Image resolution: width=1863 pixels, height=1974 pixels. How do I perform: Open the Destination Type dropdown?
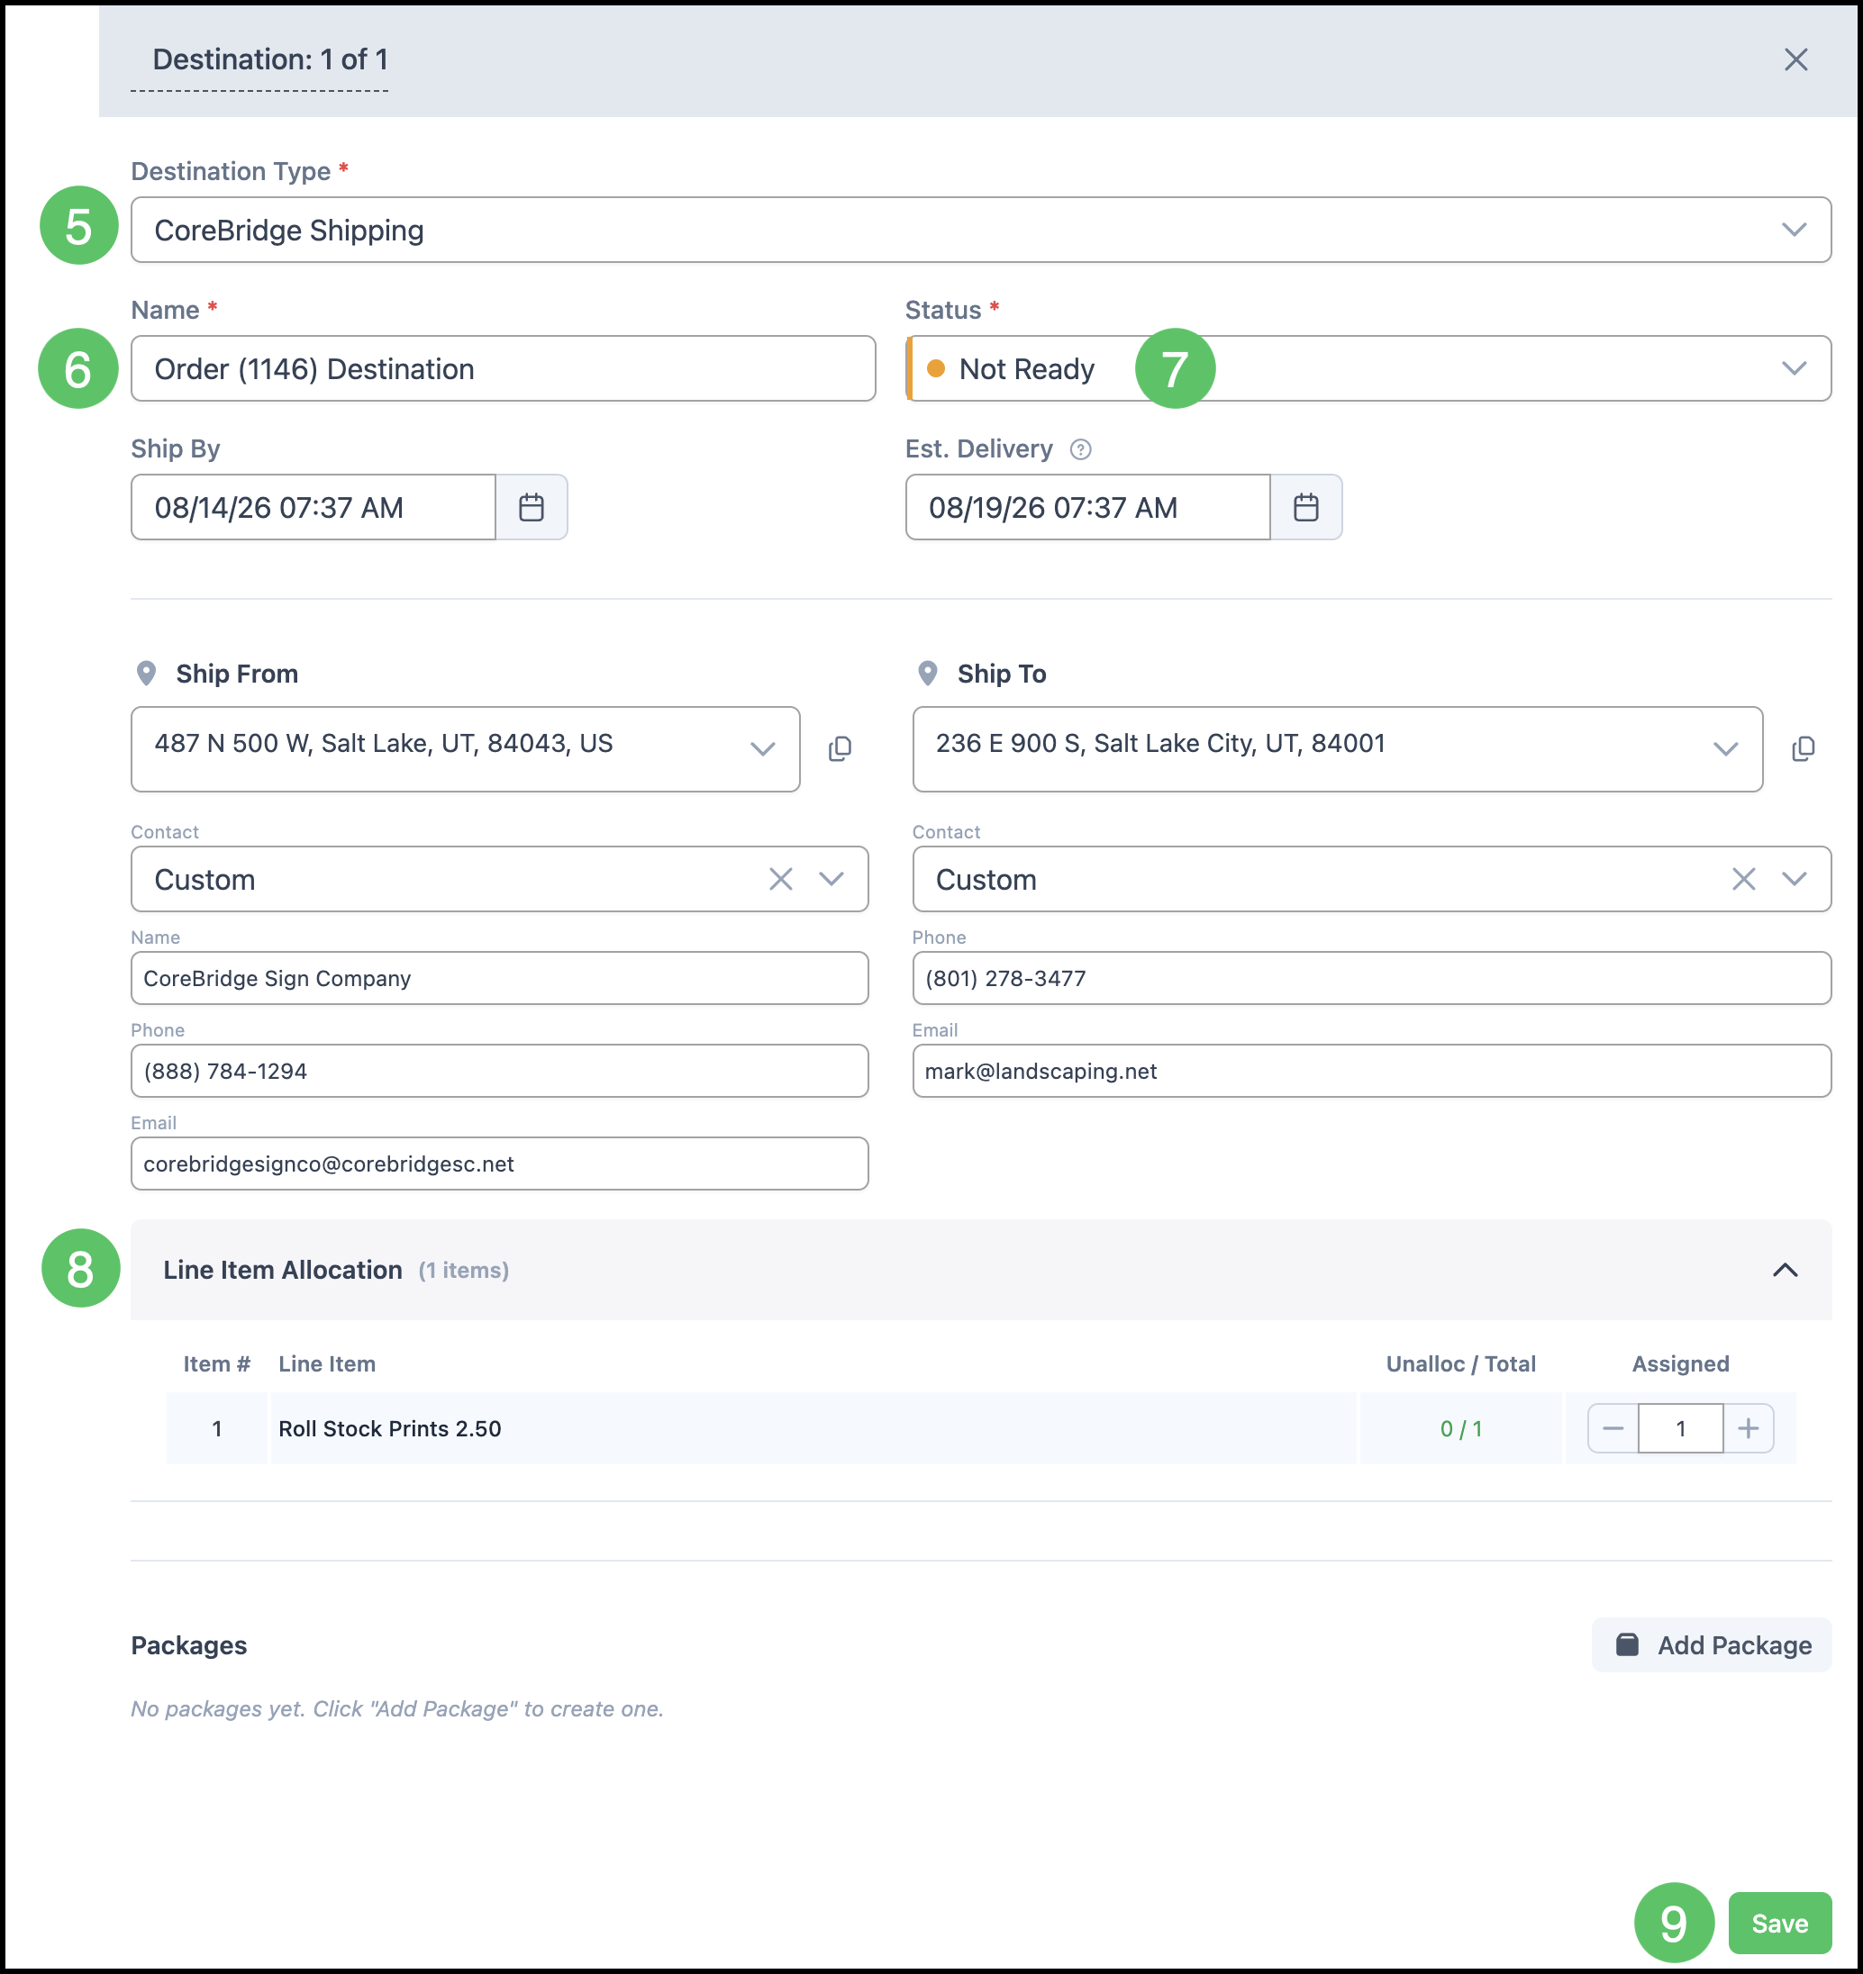coord(981,230)
